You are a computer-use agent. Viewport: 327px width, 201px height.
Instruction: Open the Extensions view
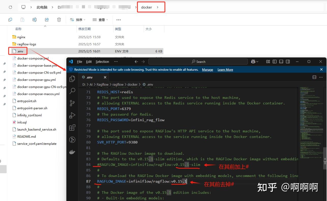pyautogui.click(x=72, y=127)
